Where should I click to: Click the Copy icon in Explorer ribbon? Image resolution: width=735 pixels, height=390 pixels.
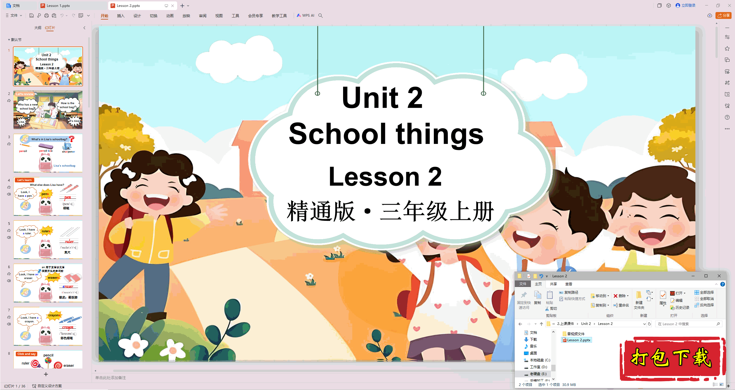click(537, 297)
